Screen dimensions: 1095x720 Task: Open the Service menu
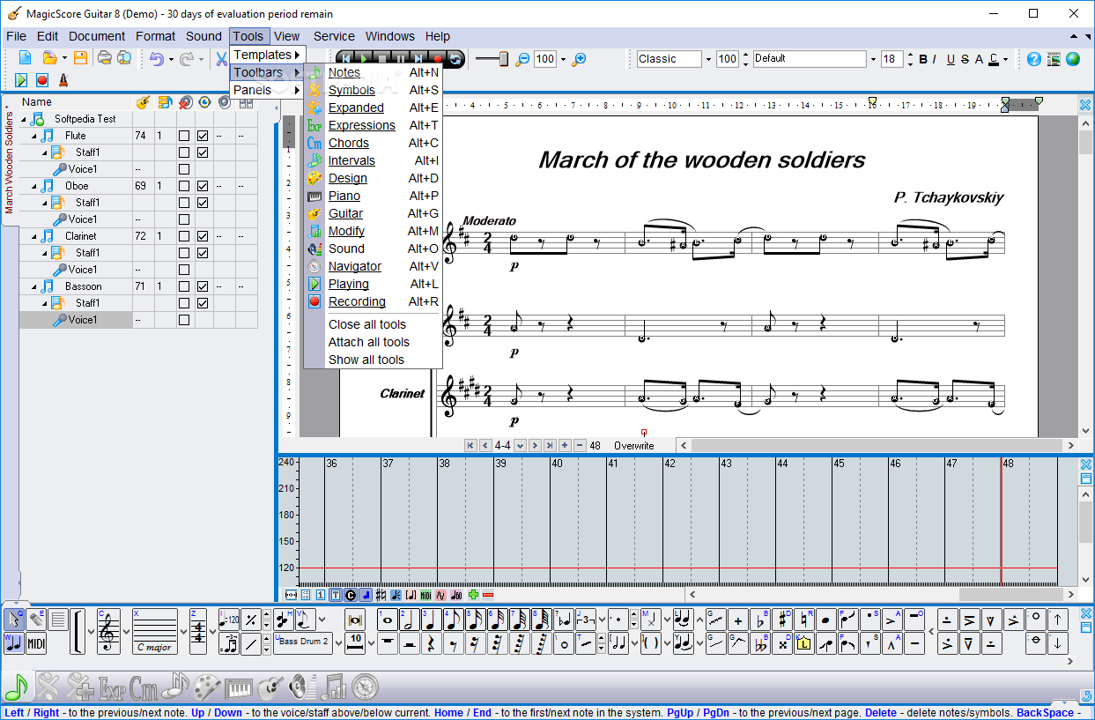334,36
